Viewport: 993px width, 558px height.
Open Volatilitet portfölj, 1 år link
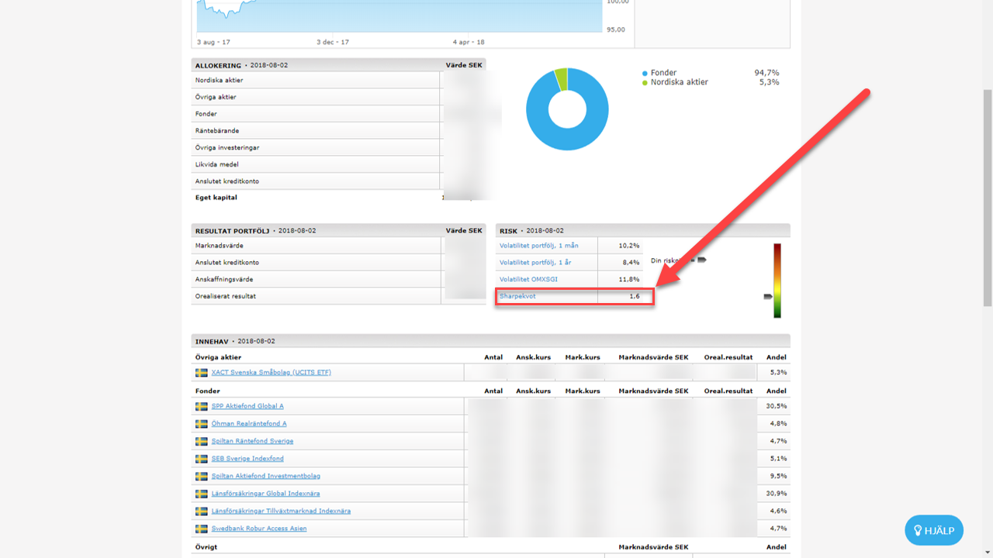point(536,263)
